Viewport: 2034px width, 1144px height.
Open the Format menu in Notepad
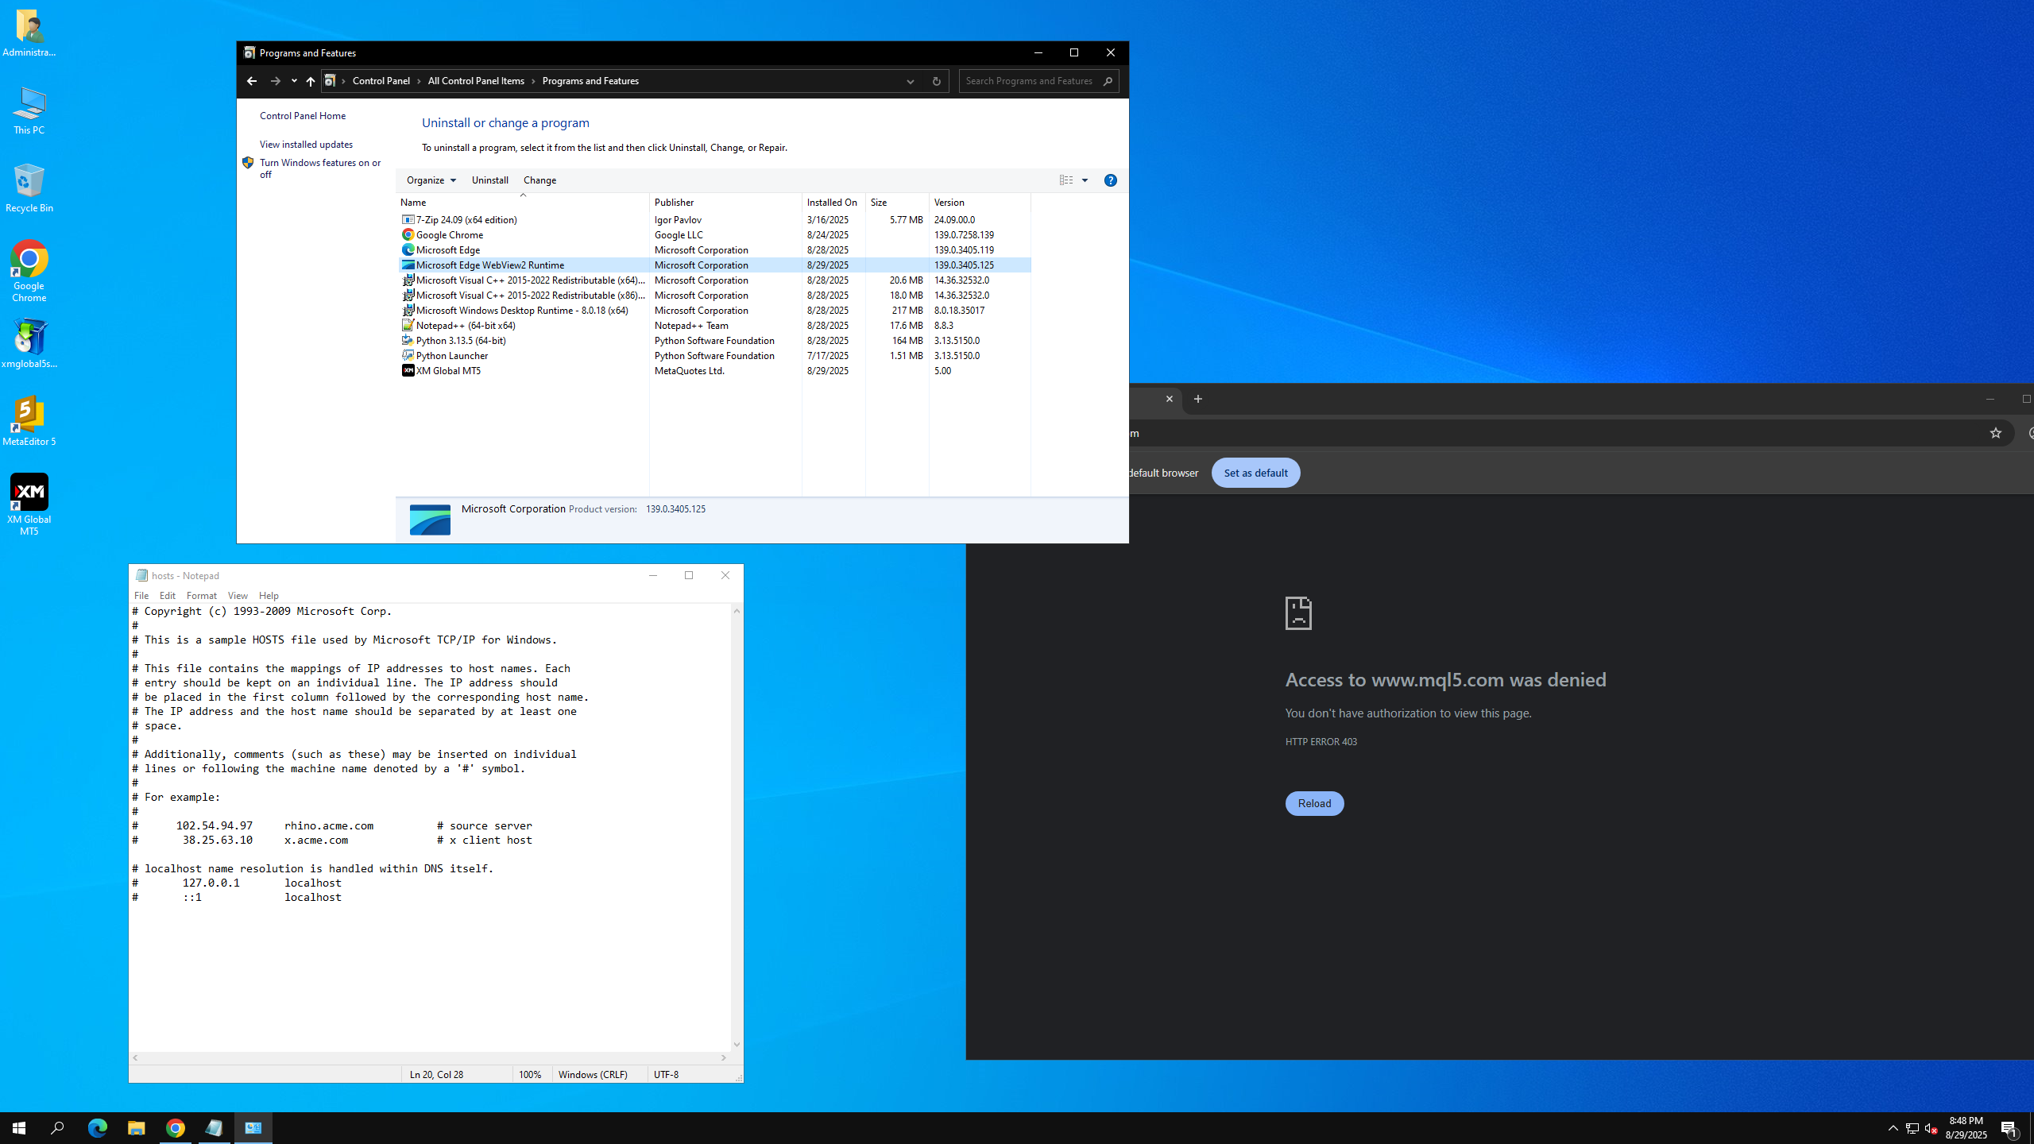pyautogui.click(x=201, y=595)
